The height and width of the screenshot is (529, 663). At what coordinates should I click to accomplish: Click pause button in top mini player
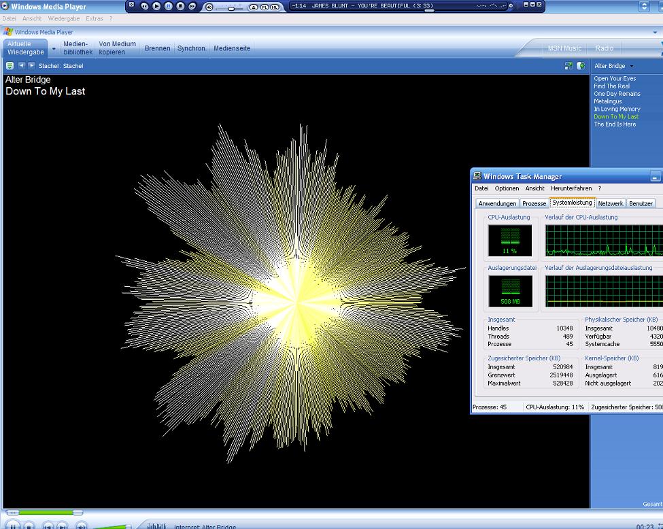coord(168,6)
